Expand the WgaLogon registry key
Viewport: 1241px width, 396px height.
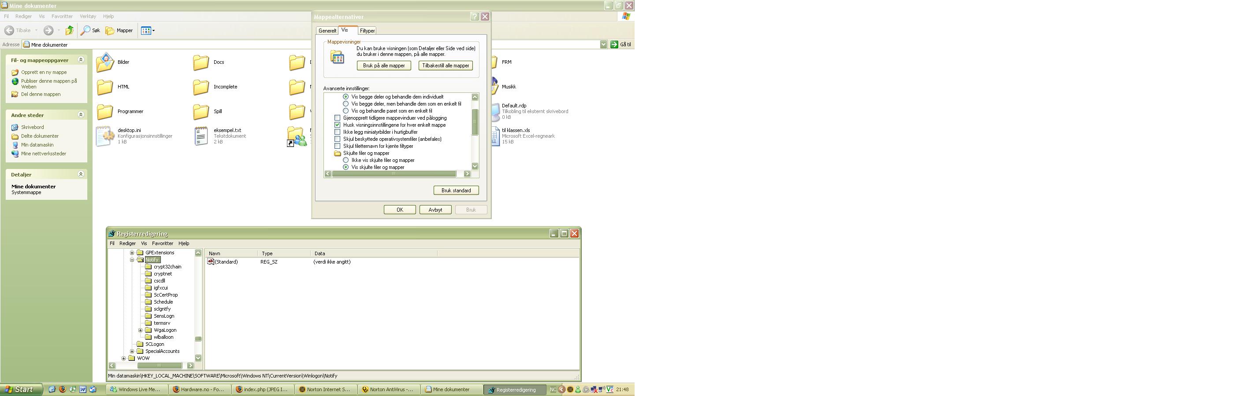(140, 330)
